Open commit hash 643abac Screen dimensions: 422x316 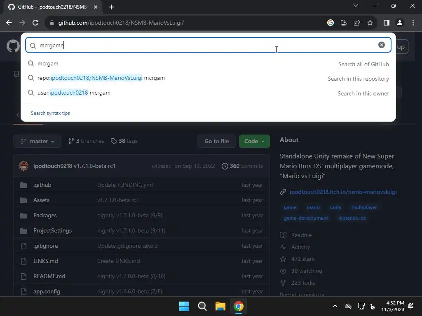tap(161, 166)
